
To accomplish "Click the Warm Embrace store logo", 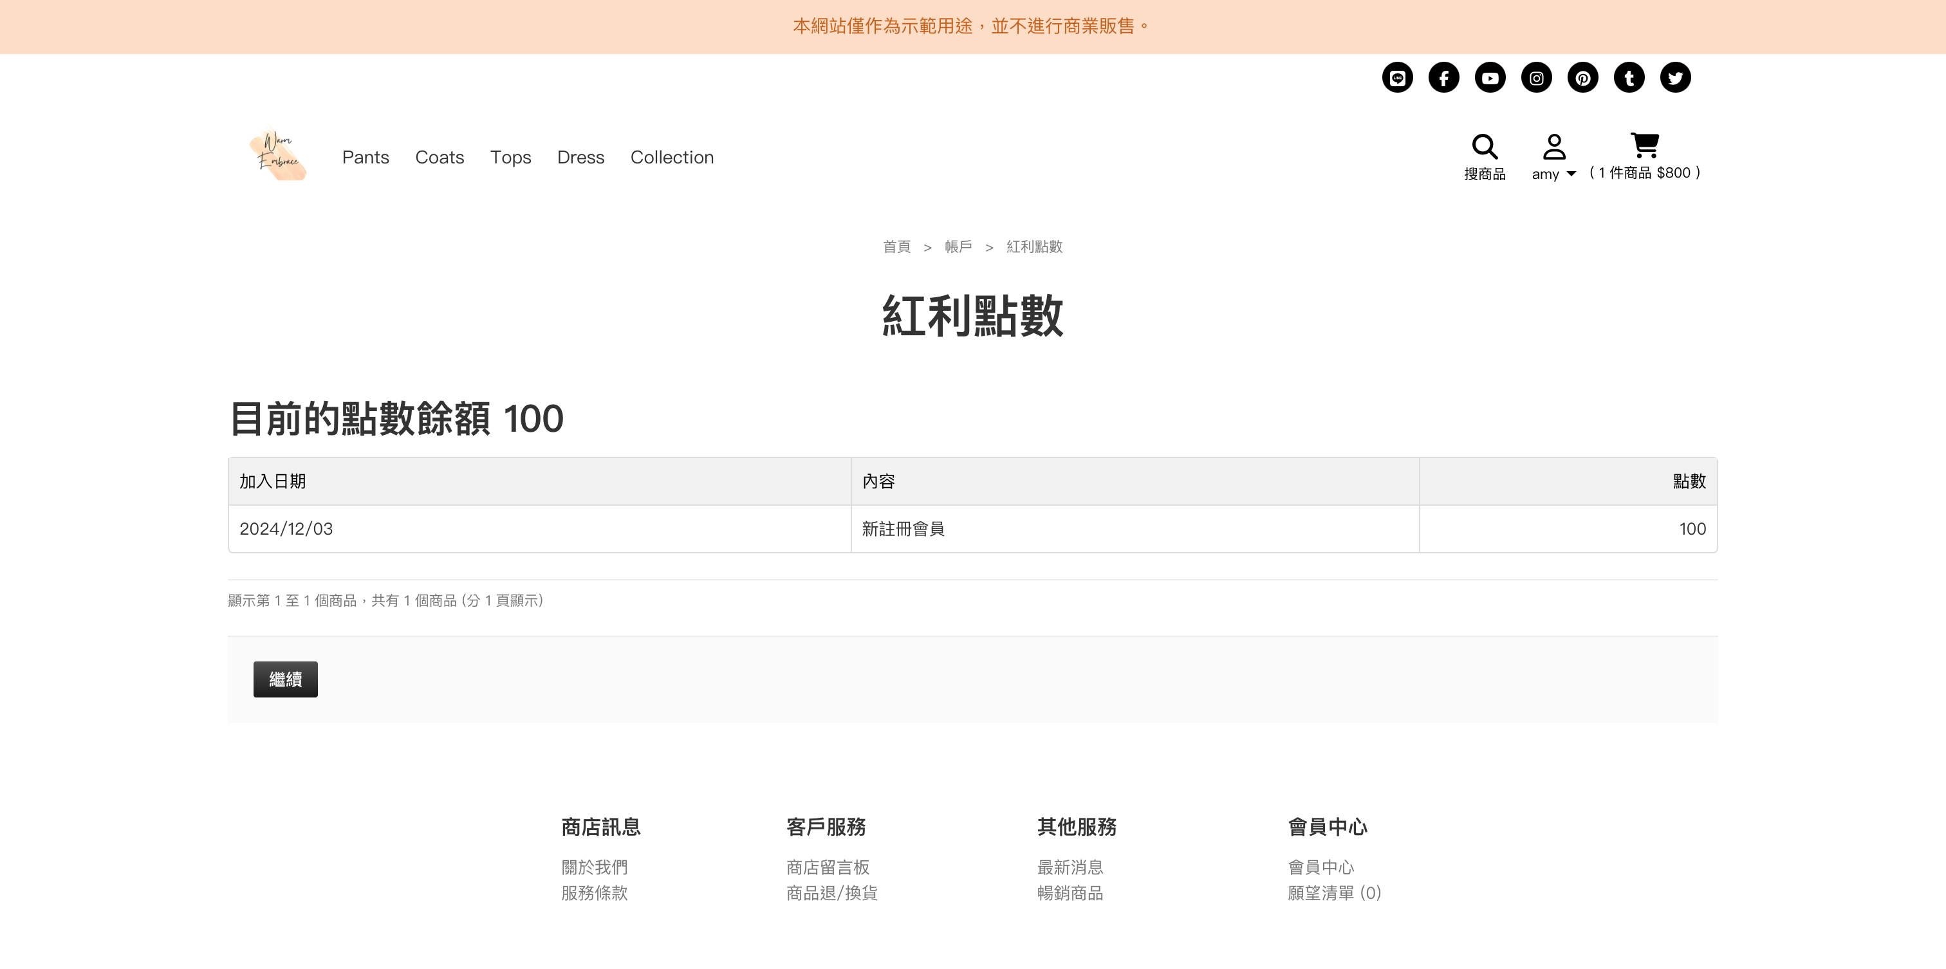I will (x=278, y=155).
